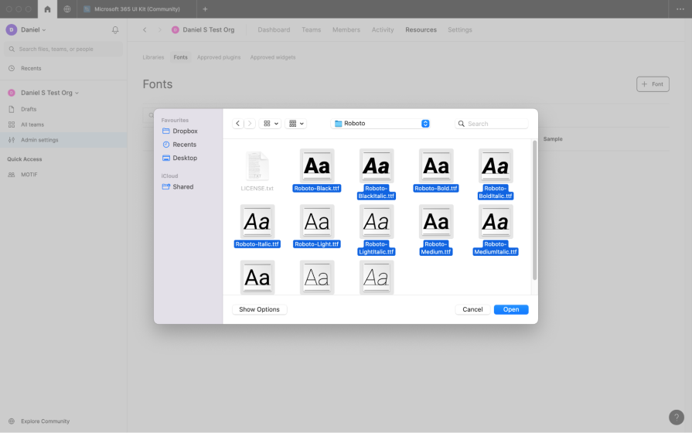Viewport: 692px width, 433px height.
Task: Select Dropbox folder in Favourites sidebar
Action: (x=185, y=131)
